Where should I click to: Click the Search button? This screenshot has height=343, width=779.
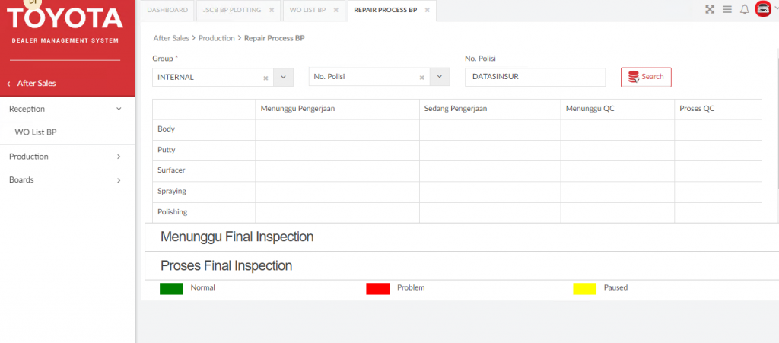tap(646, 77)
